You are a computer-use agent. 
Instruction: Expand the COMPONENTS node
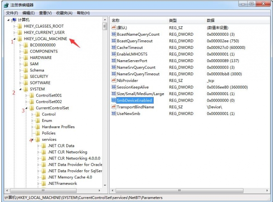coord(20,52)
